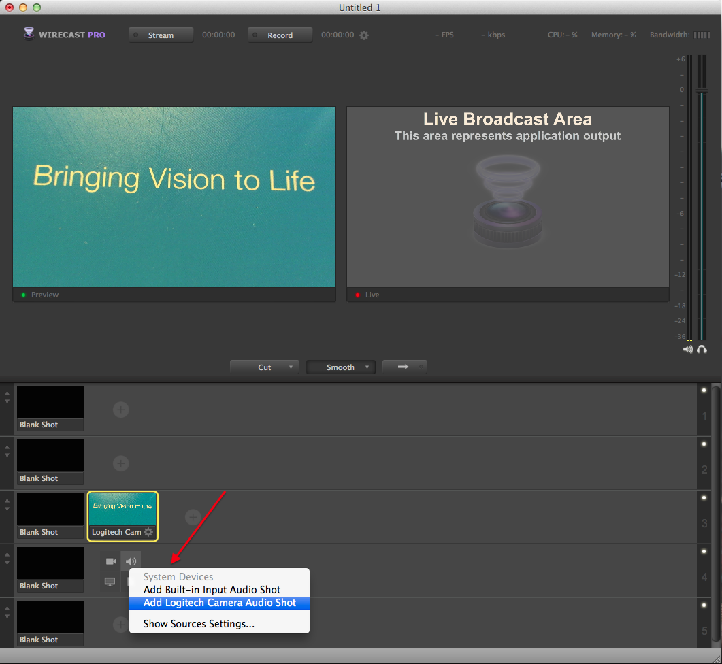Click the Preview video pane
This screenshot has height=664, width=722.
tap(174, 197)
